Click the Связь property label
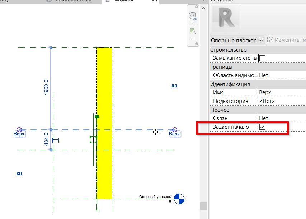This screenshot has height=219, width=306. pyautogui.click(x=220, y=118)
